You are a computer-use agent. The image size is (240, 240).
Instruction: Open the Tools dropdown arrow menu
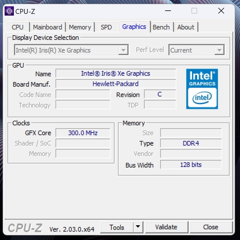tap(138, 227)
